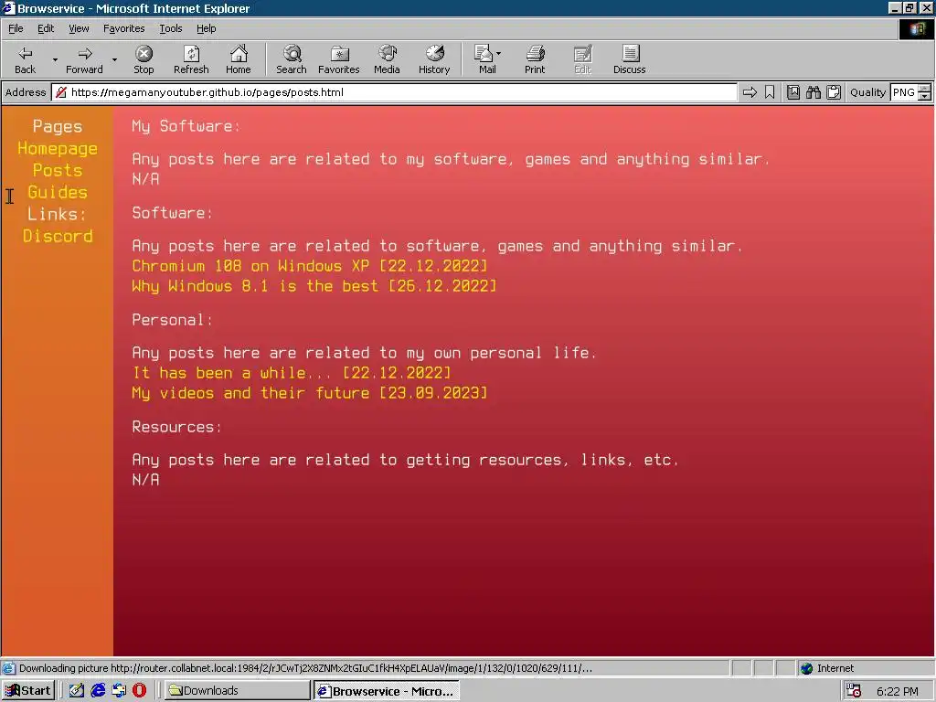Screen dimensions: 936x702
Task: Open the Discord sidebar link
Action: 58,236
